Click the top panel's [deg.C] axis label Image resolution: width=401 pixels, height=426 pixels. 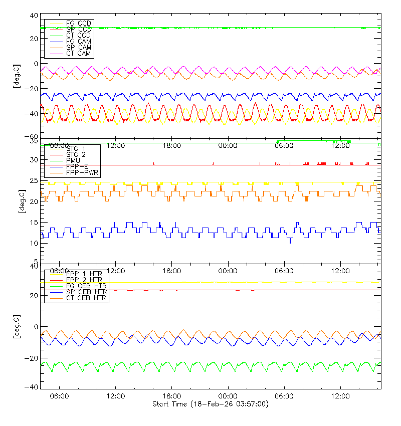[17, 76]
